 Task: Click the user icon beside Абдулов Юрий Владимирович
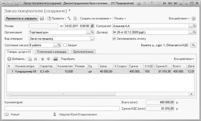point(55,114)
